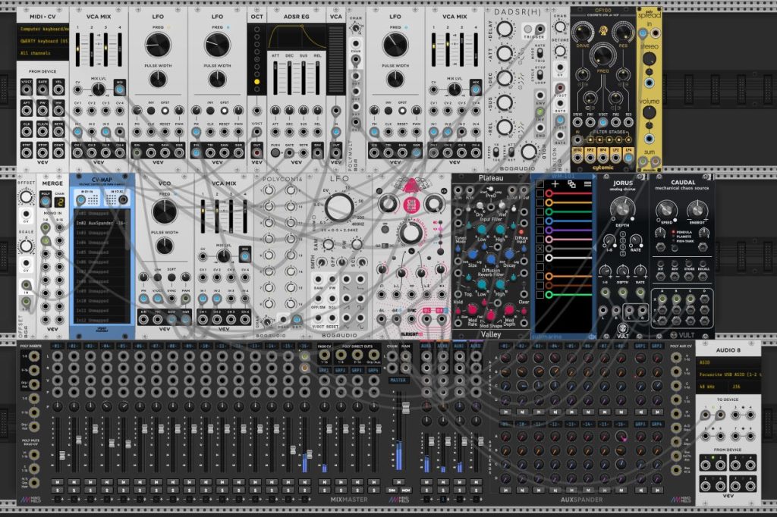Click the plus icon in the WM-101 module
Screen dimensions: 777x517
555,183
